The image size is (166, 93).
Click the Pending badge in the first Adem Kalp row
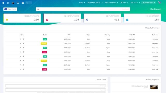(x=44, y=44)
